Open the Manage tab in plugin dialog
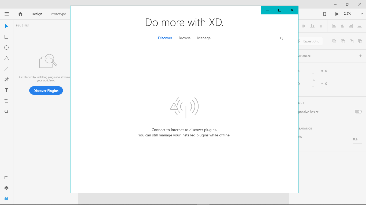This screenshot has height=205, width=366. [x=204, y=38]
